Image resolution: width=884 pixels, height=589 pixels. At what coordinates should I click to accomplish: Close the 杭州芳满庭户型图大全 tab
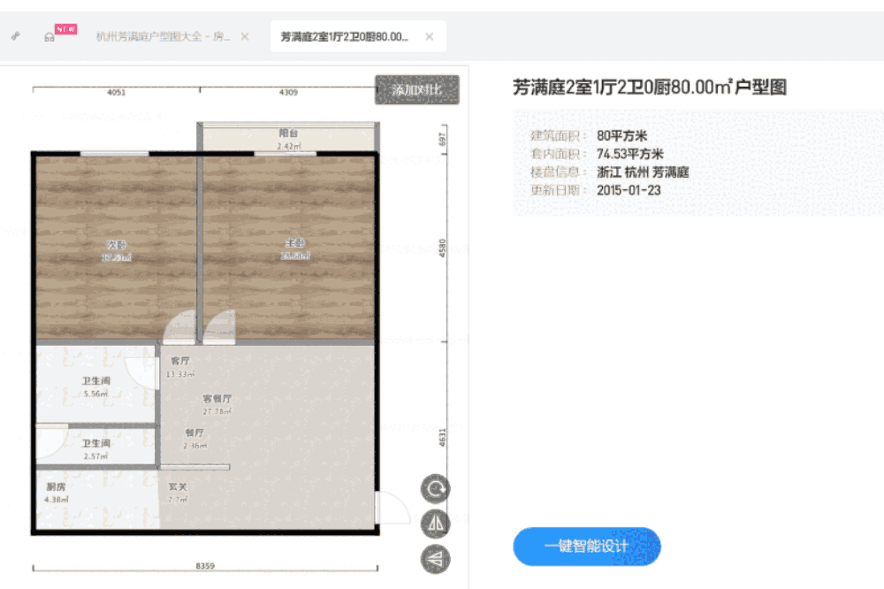point(244,36)
